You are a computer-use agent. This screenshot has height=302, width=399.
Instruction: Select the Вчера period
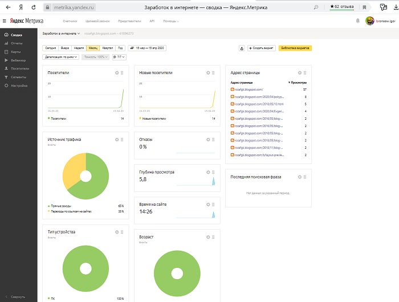pyautogui.click(x=65, y=48)
